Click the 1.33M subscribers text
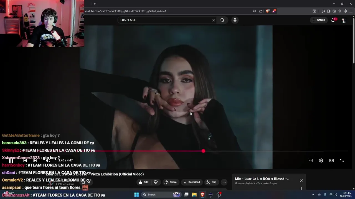The width and height of the screenshot is (355, 199). pyautogui.click(x=65, y=184)
